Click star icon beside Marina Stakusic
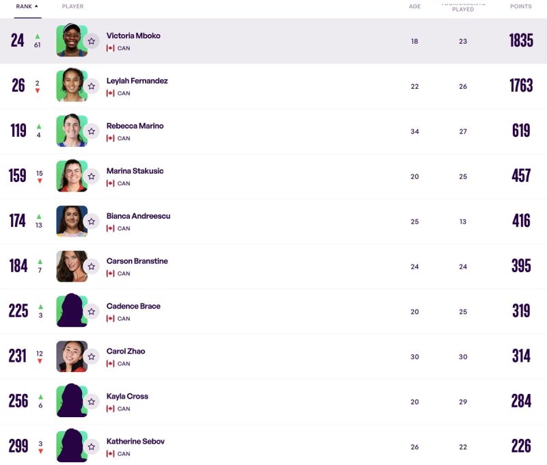547x465 pixels. coord(92,176)
